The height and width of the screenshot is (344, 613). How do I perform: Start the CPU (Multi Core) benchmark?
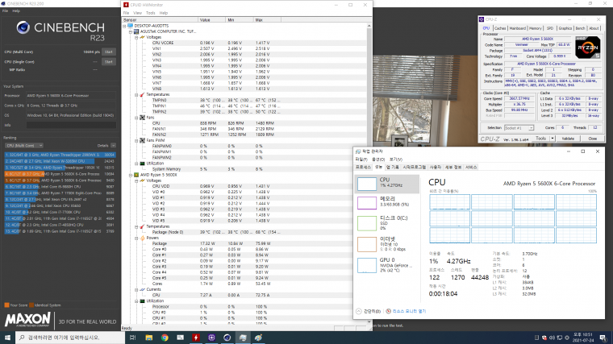click(x=109, y=52)
